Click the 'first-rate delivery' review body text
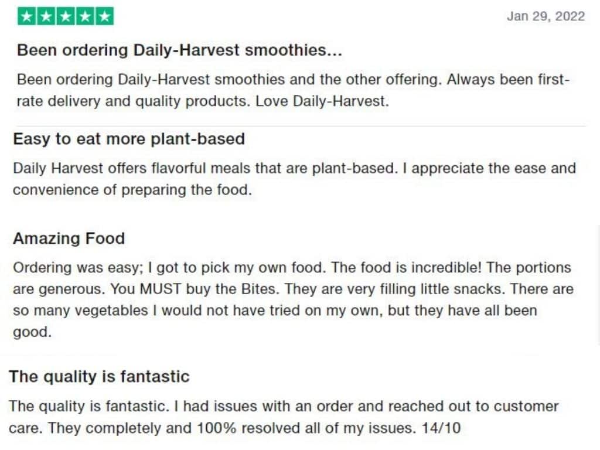600x450 pixels. pyautogui.click(x=294, y=90)
